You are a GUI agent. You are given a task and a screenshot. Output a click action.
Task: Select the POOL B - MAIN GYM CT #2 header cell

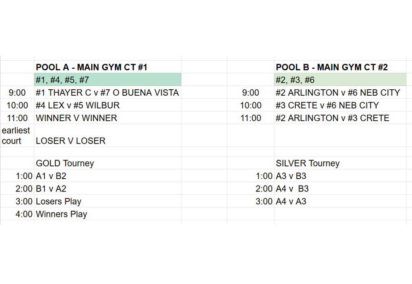coord(332,67)
